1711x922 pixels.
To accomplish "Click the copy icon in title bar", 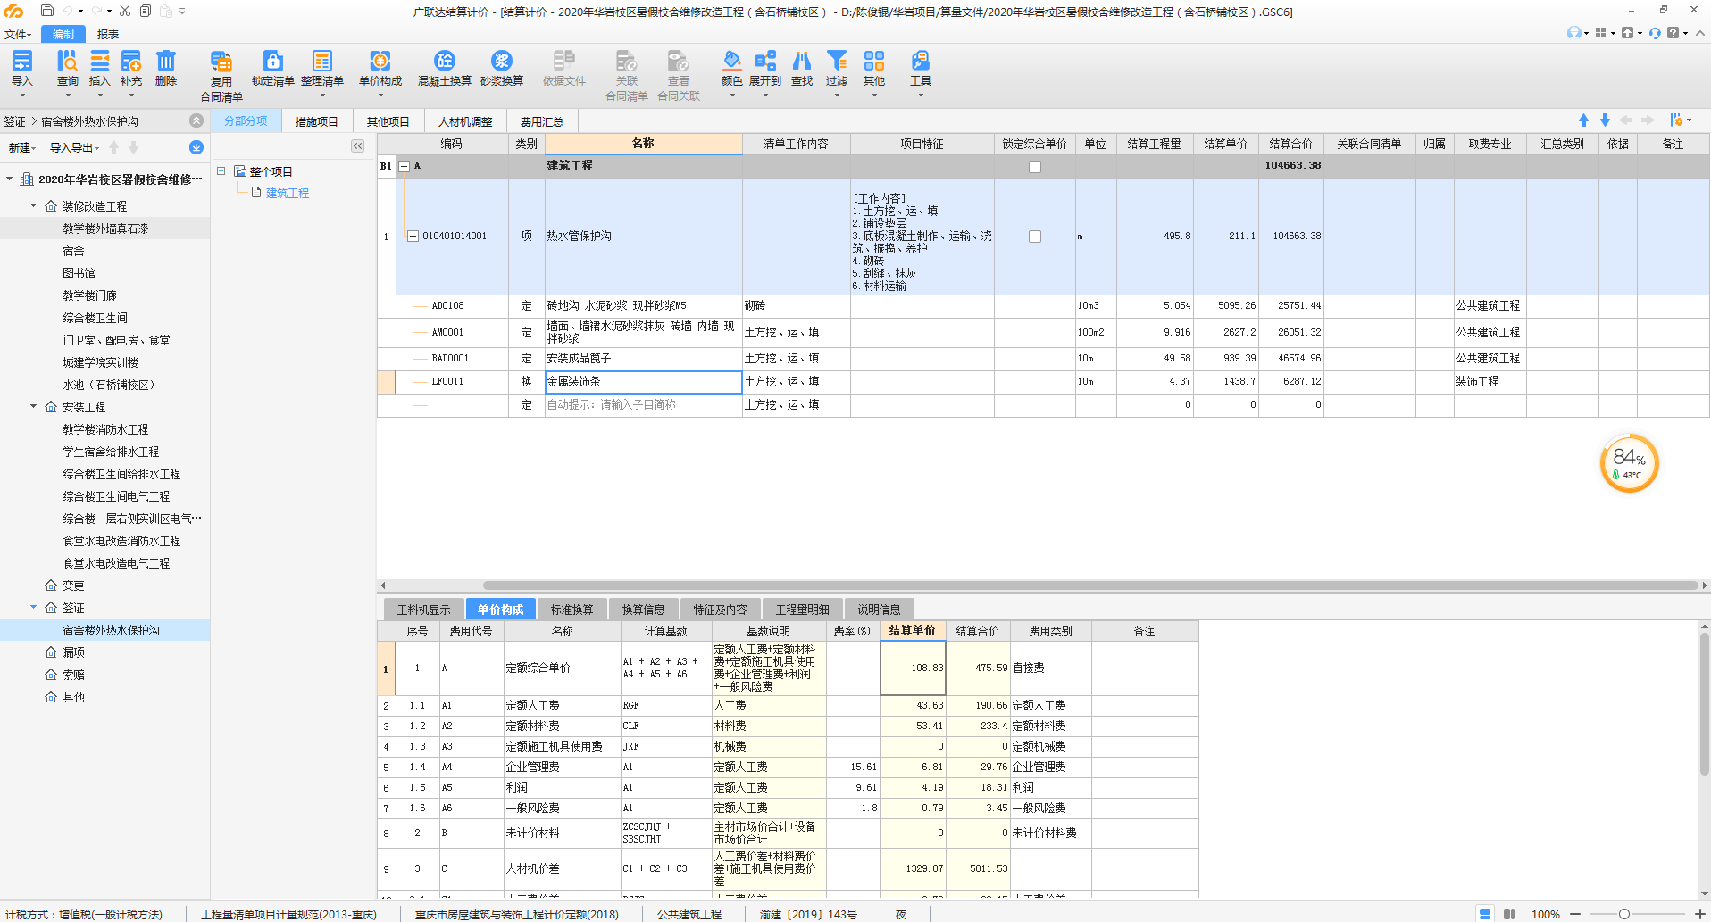I will (146, 11).
